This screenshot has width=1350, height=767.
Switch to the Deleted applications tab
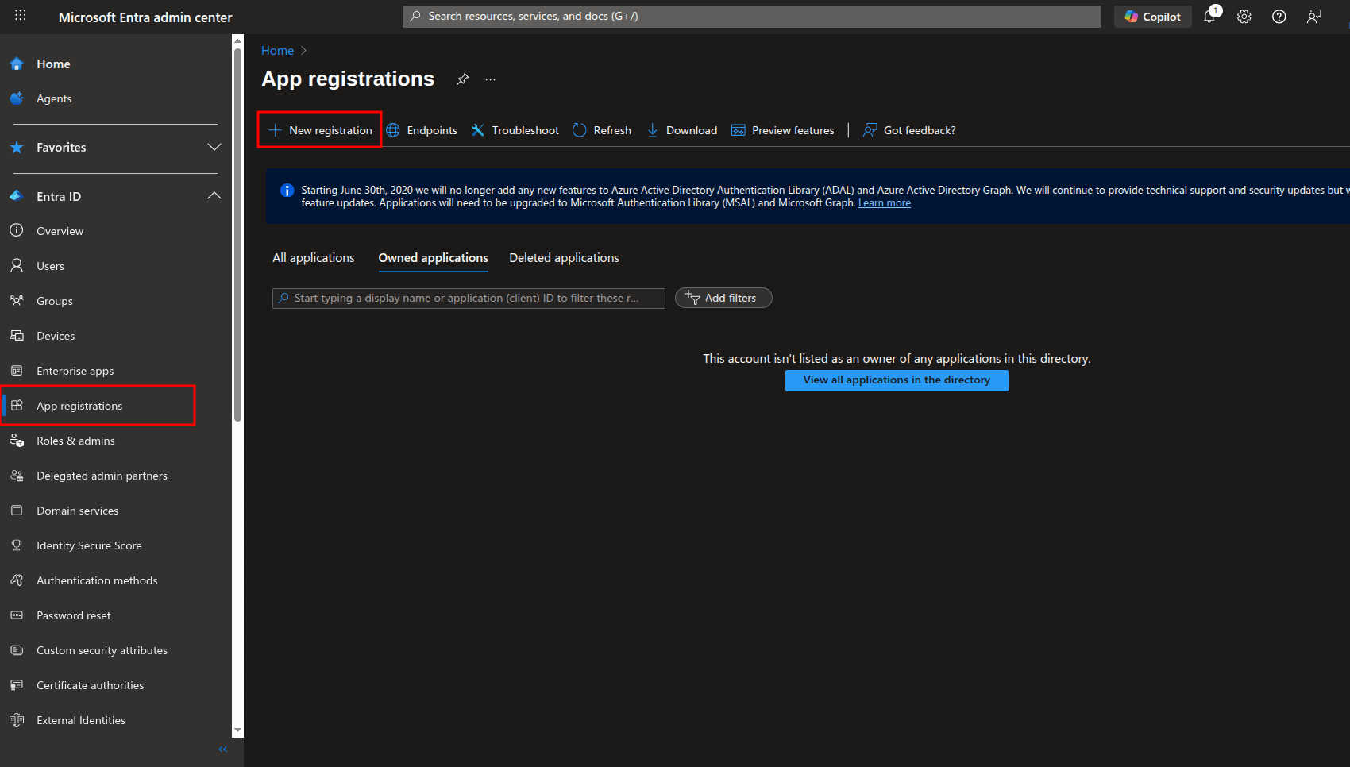564,257
